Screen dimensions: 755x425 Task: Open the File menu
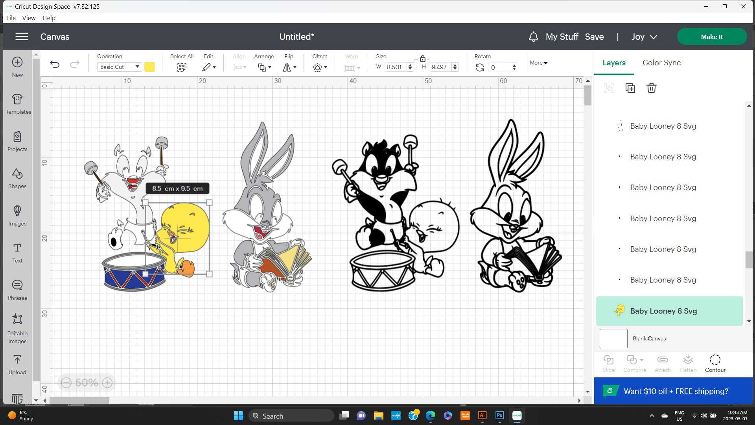tap(11, 18)
